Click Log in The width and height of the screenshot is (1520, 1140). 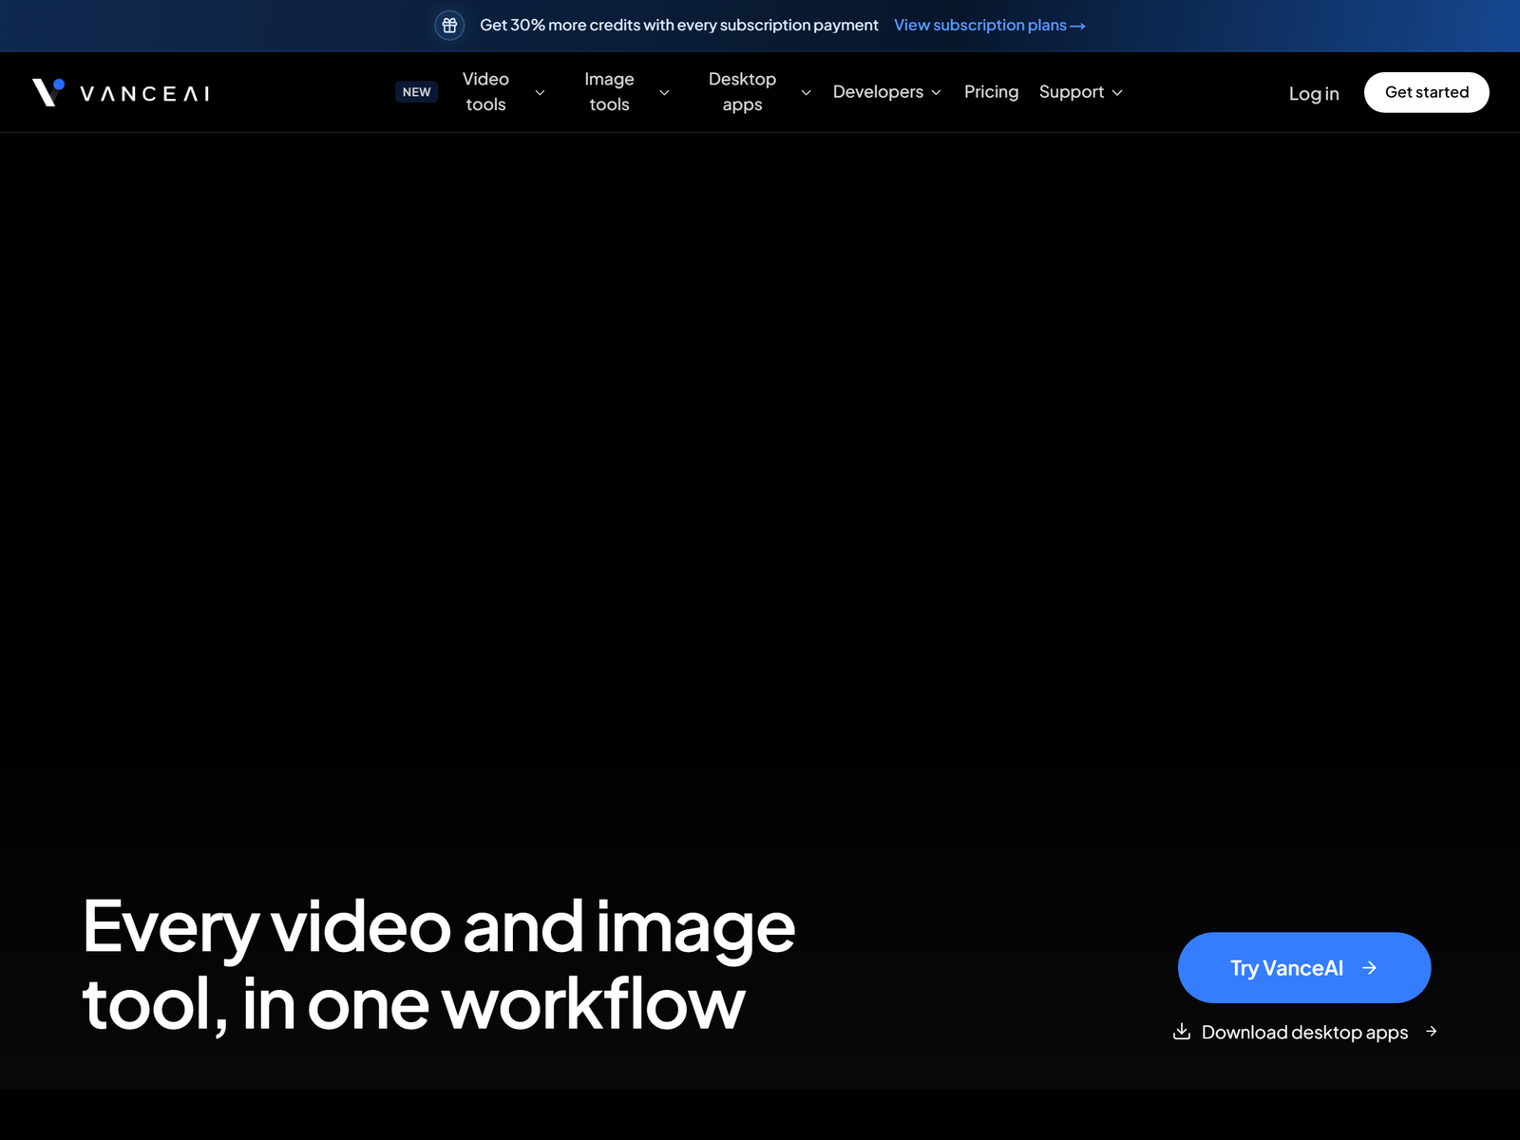[1314, 93]
